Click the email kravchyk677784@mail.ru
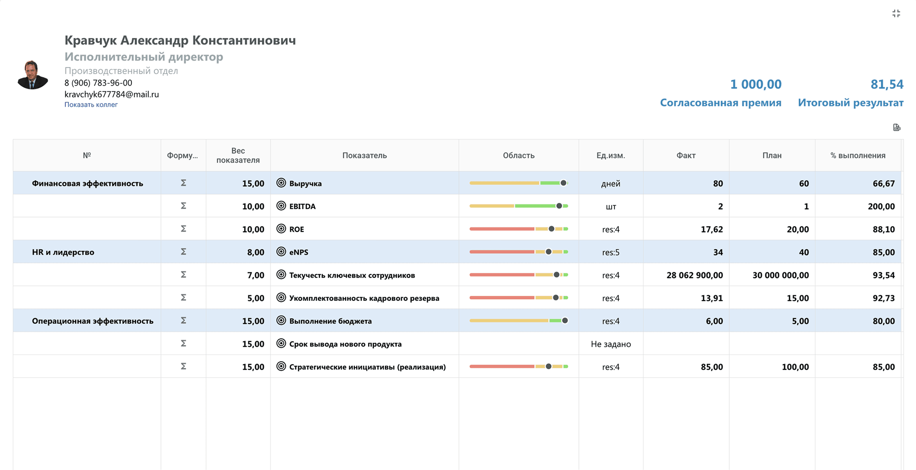 pyautogui.click(x=112, y=94)
